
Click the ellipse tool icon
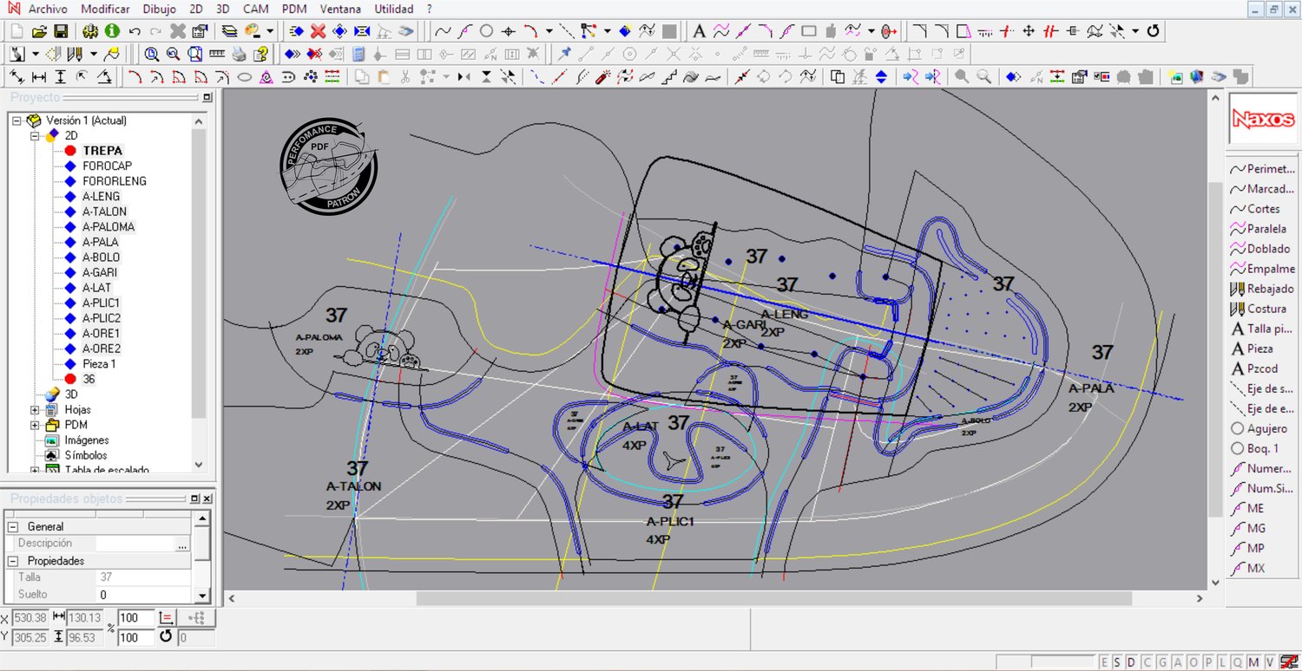point(245,77)
